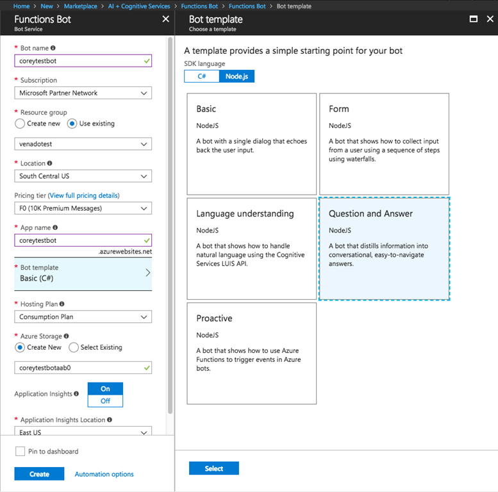Image resolution: width=498 pixels, height=492 pixels.
Task: Click the Select button
Action: click(x=213, y=468)
